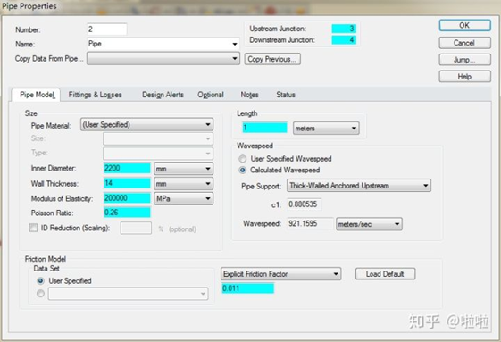Switch to Fittings & Losses tab

coord(96,95)
